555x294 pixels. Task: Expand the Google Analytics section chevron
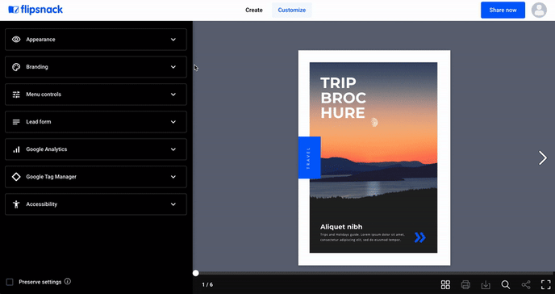[x=173, y=149]
